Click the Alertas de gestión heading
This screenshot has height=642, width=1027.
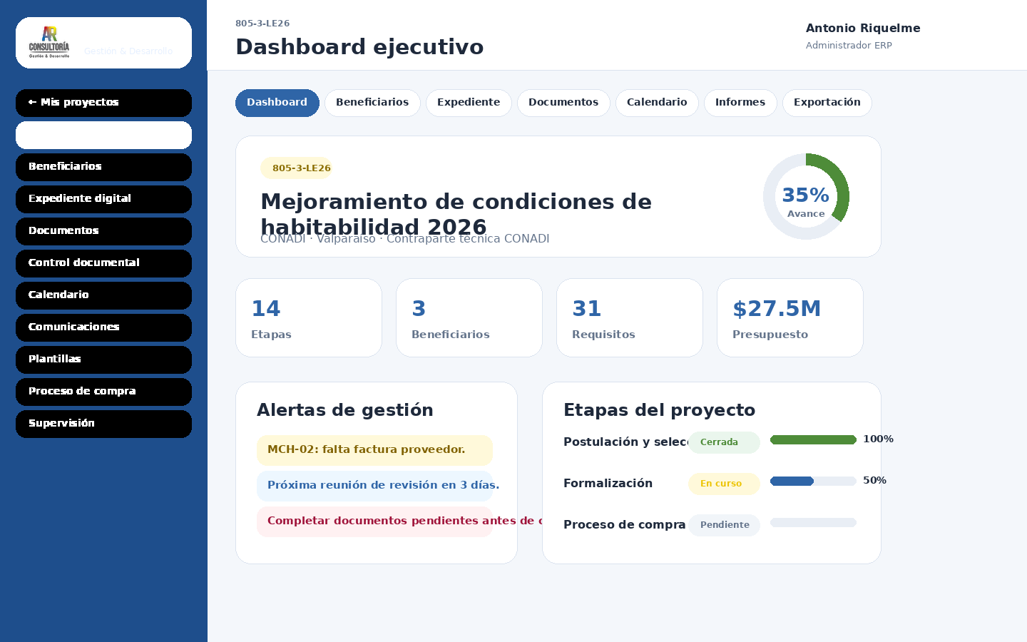(345, 410)
